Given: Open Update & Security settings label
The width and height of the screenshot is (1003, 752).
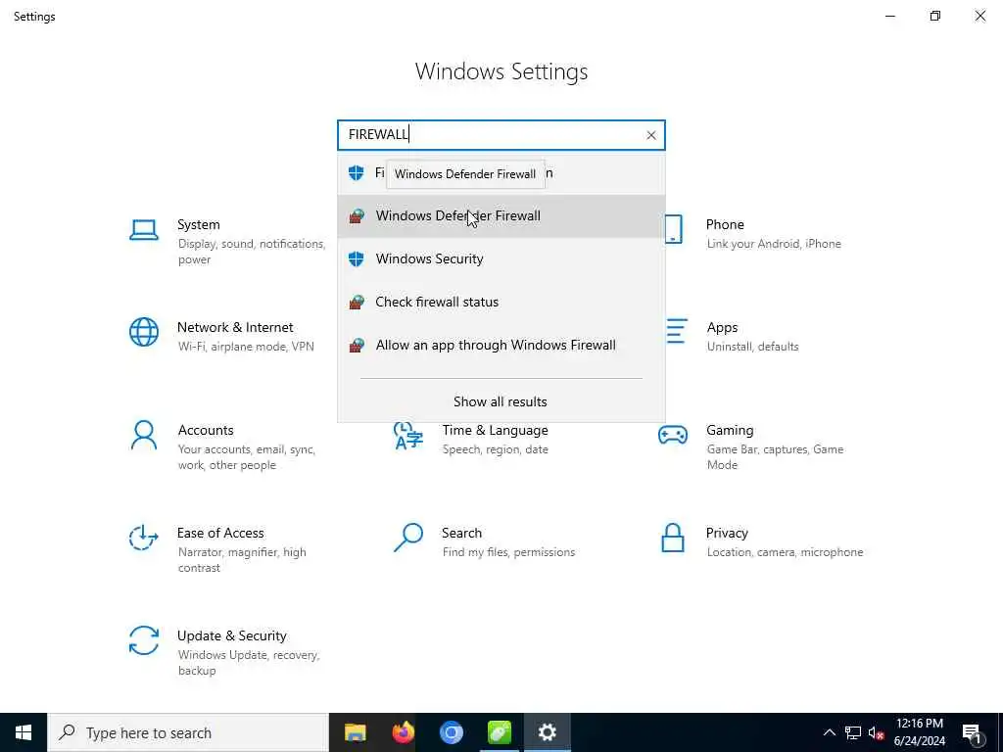Looking at the screenshot, I should tap(231, 635).
